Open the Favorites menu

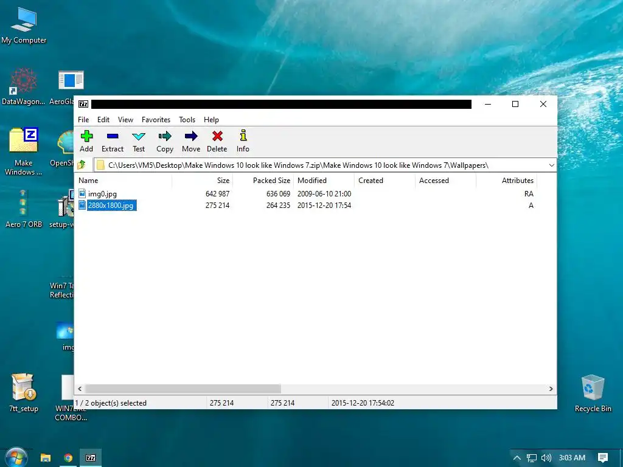(x=156, y=120)
